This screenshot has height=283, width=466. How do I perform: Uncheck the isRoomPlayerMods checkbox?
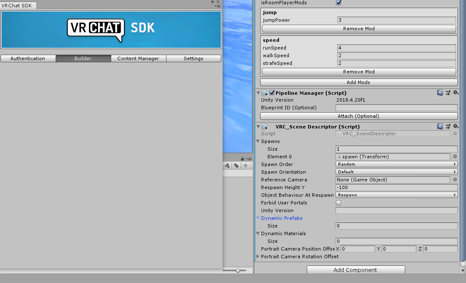click(338, 3)
